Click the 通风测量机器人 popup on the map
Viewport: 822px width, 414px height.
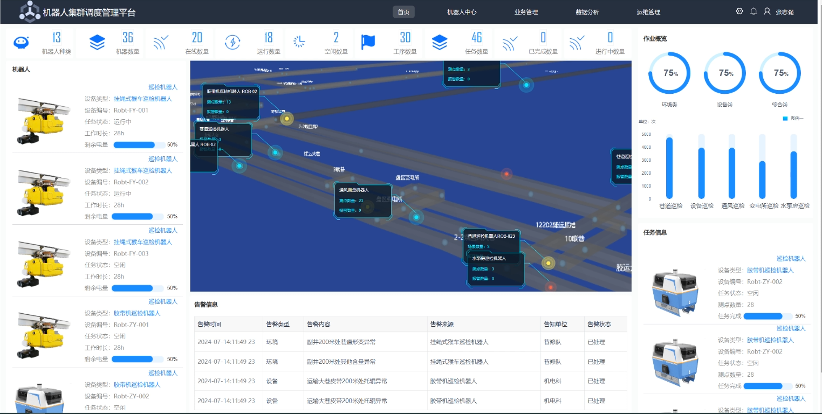coord(363,201)
